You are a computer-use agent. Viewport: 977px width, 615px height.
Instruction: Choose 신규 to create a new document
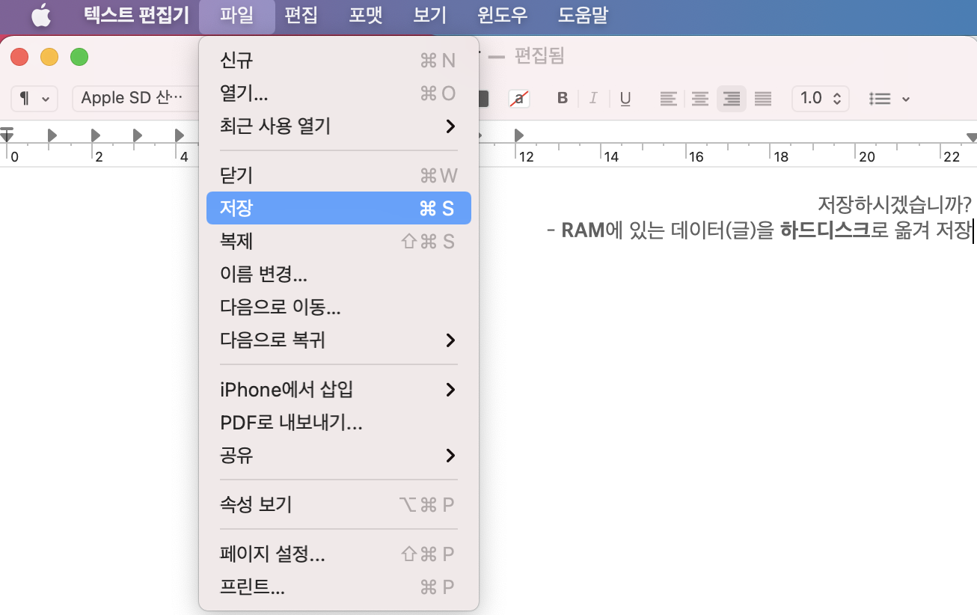coord(338,60)
